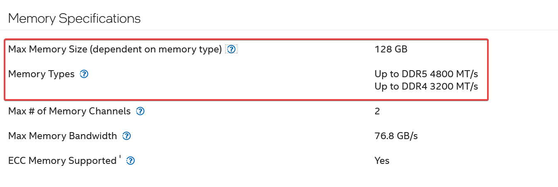The width and height of the screenshot is (558, 187).
Task: Select the 'Up to DDR5 4800 MT/s' value
Action: (x=426, y=74)
